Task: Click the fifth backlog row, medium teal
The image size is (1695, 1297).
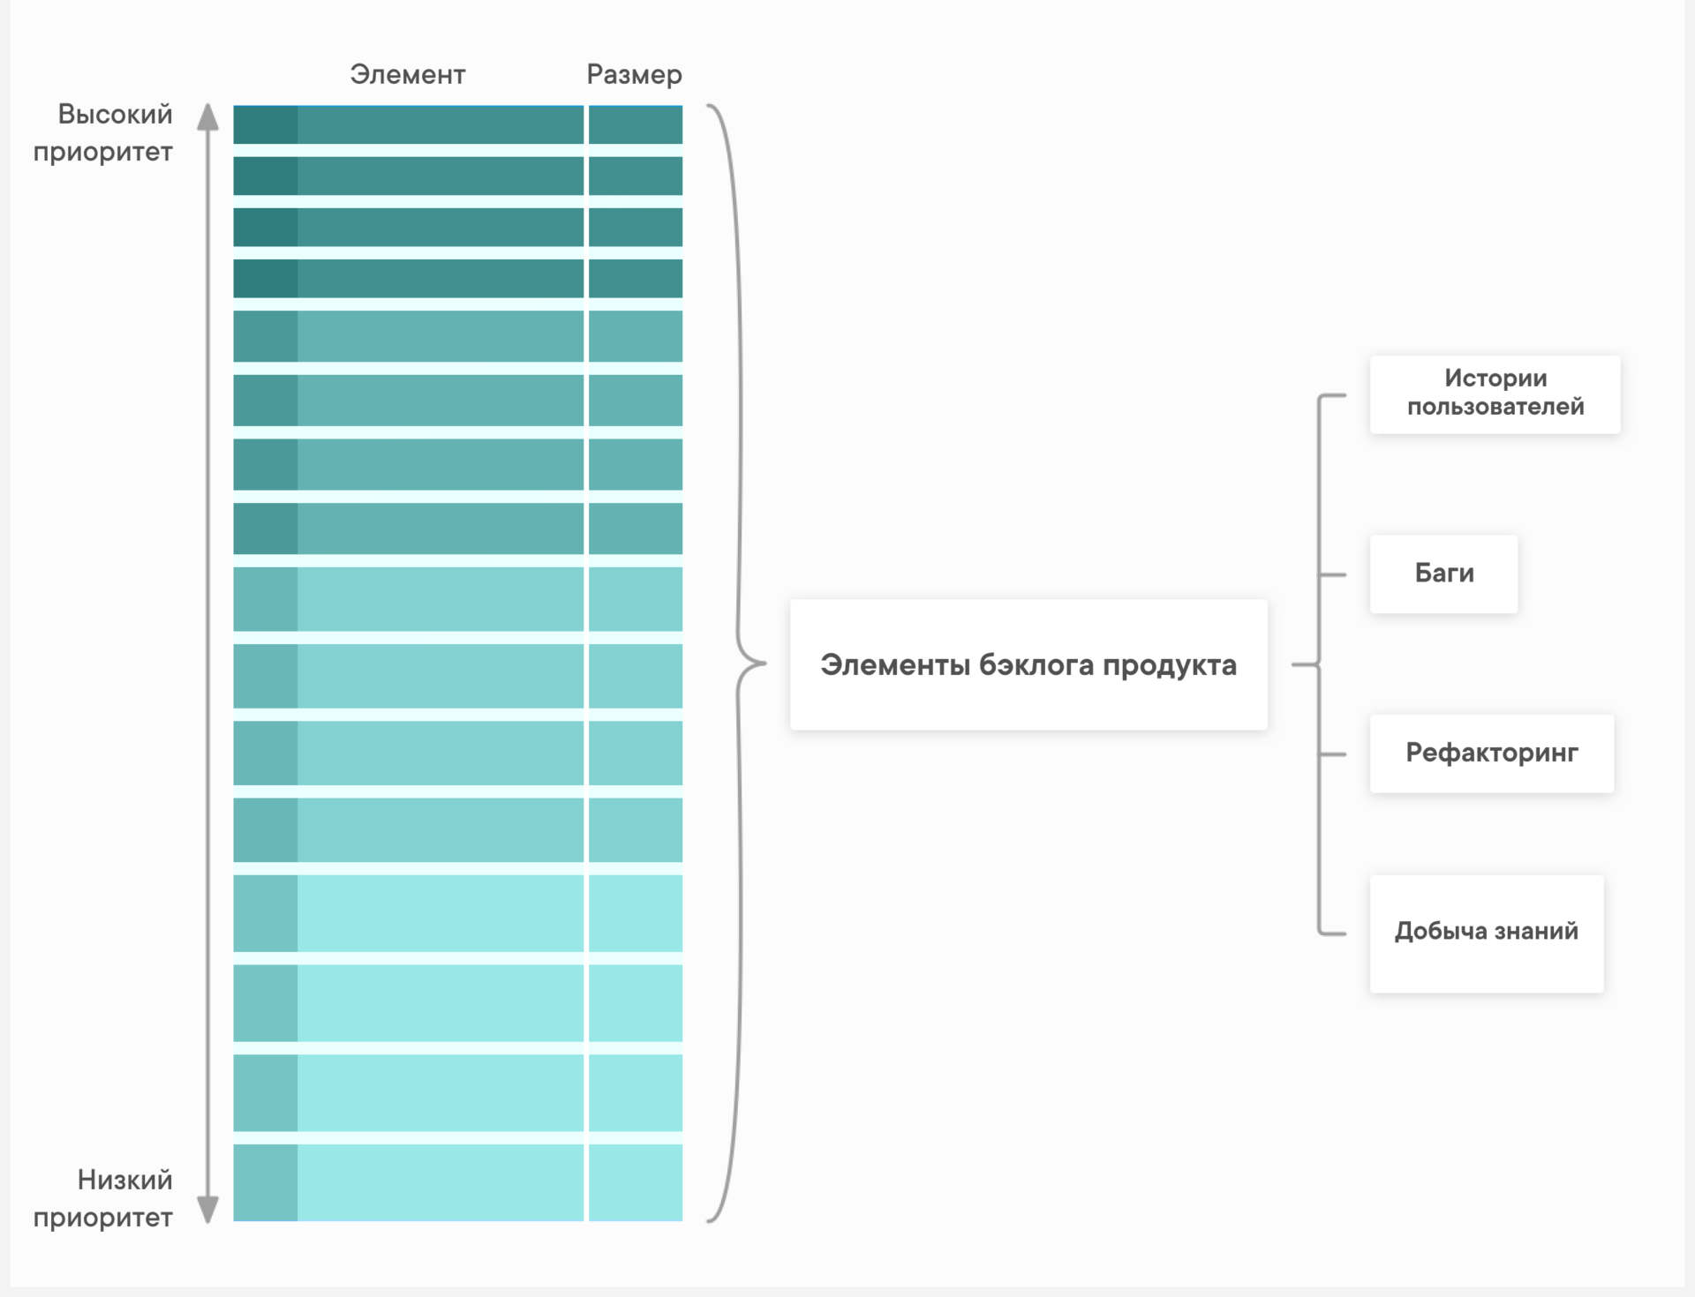Action: click(x=457, y=336)
